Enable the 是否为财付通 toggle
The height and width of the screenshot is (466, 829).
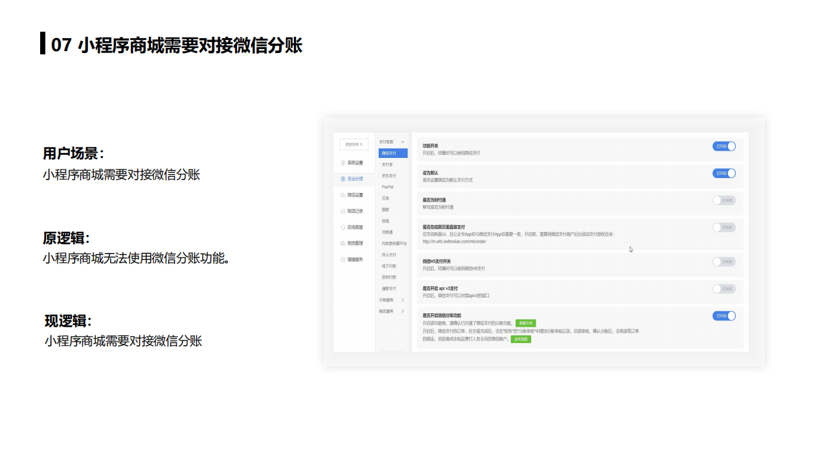click(724, 201)
